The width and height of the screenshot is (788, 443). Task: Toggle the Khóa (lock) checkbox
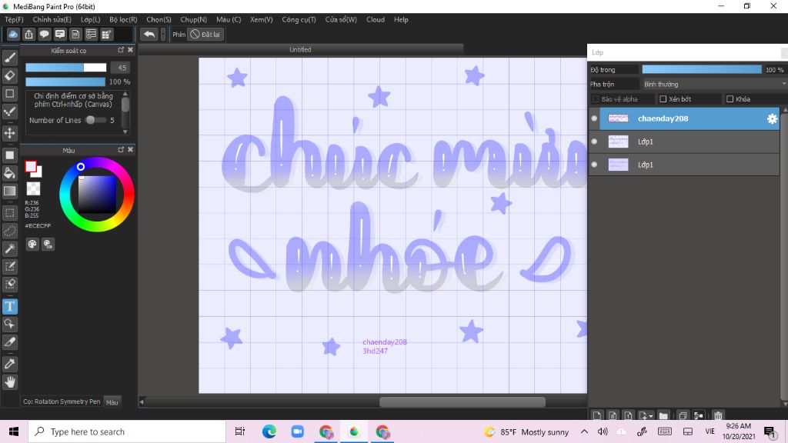click(730, 99)
